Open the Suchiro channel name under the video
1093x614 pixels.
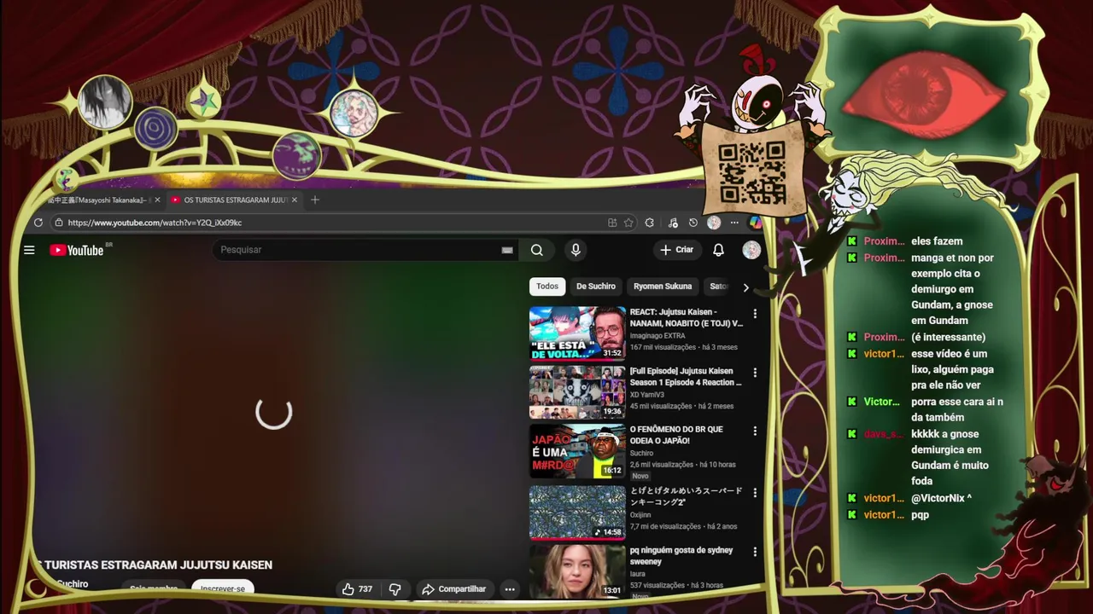(x=72, y=584)
